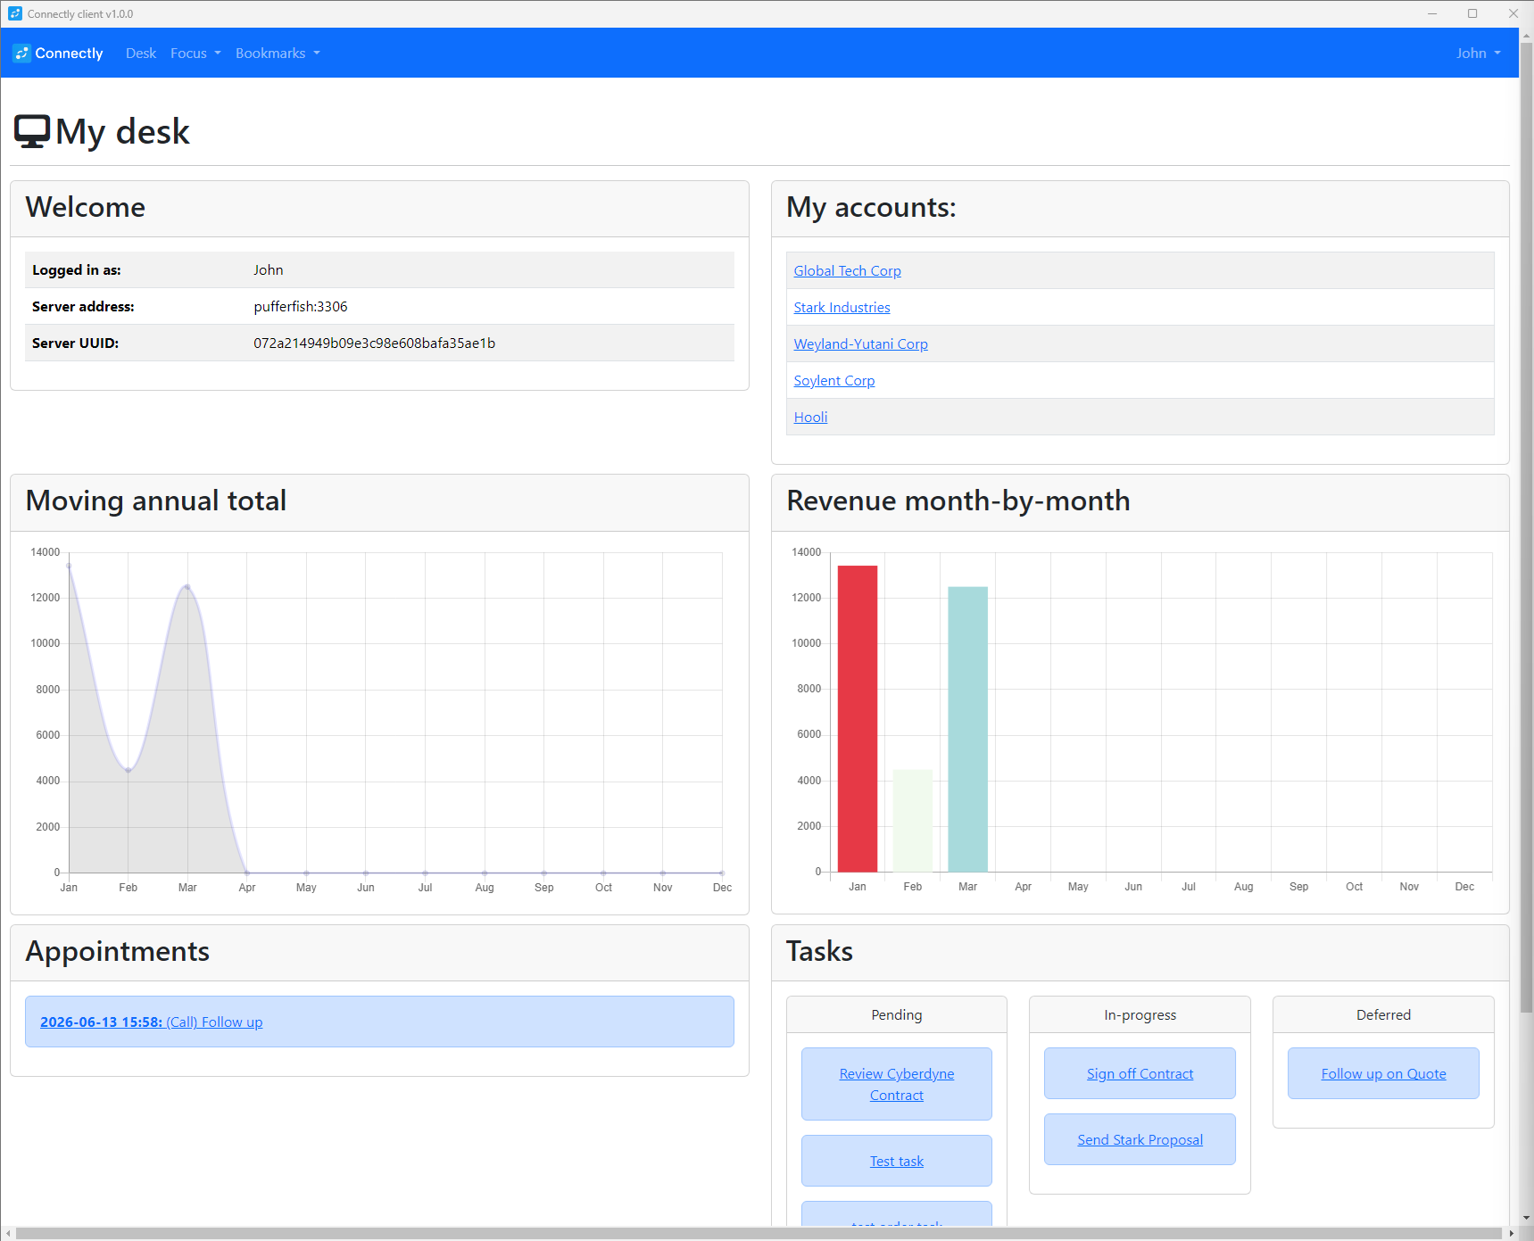Click the Sign off Contract task
This screenshot has width=1534, height=1241.
[x=1139, y=1074]
